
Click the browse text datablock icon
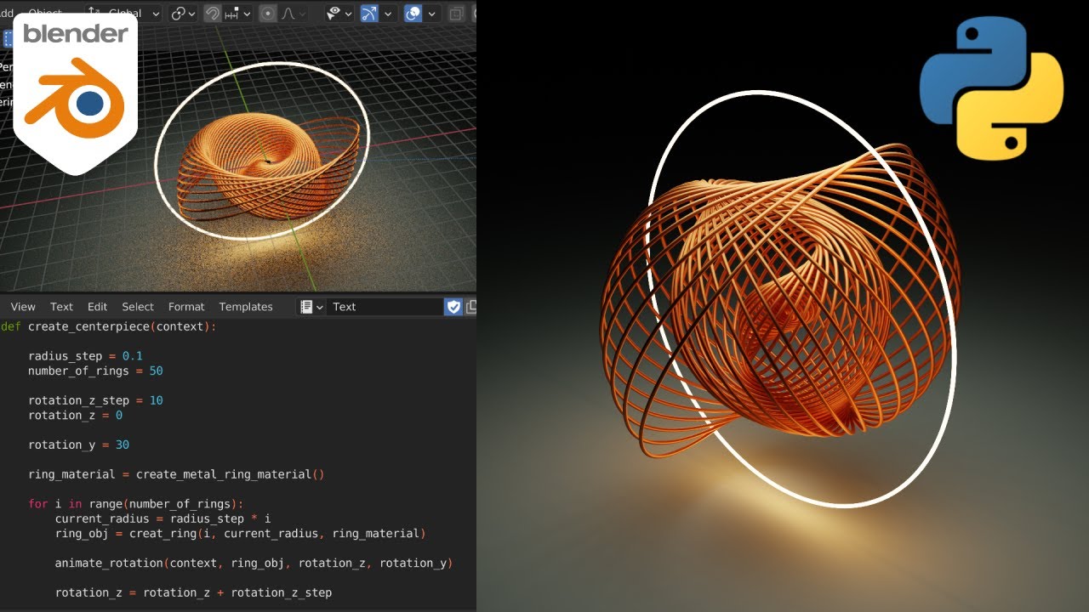click(x=307, y=307)
